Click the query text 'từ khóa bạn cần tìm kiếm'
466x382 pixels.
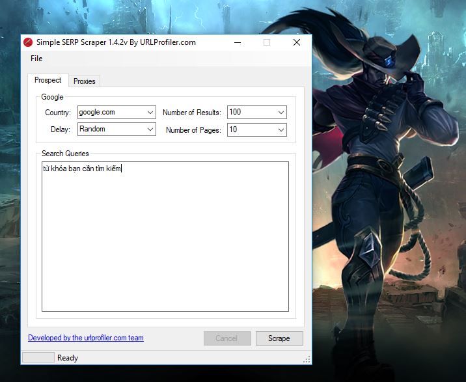[82, 169]
